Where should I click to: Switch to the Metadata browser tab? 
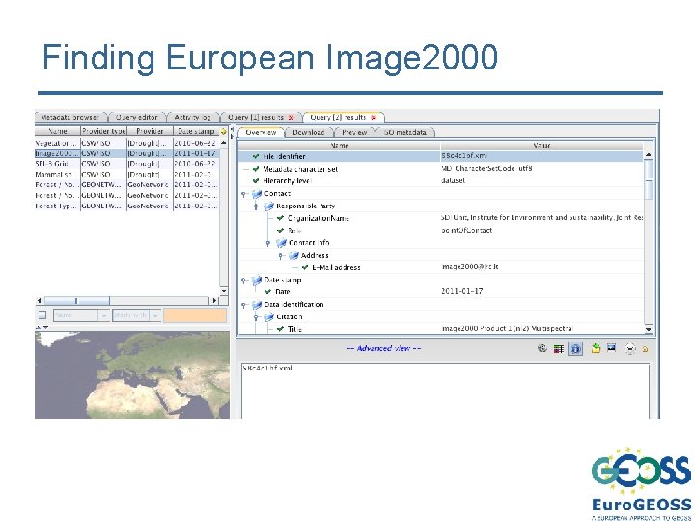point(70,117)
